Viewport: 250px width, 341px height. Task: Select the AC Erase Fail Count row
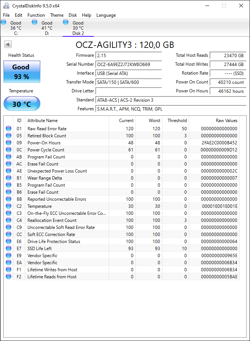(x=122, y=164)
